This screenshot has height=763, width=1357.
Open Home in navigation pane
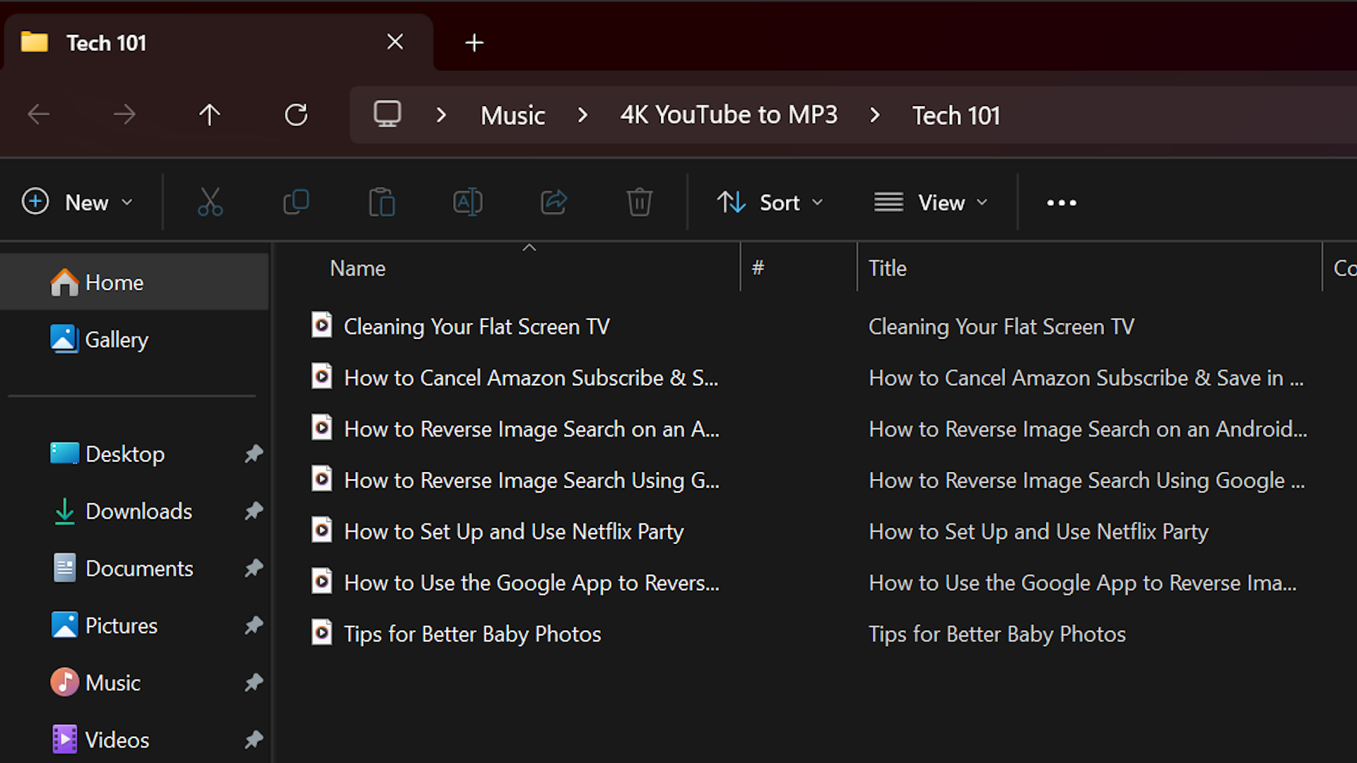[x=134, y=283]
